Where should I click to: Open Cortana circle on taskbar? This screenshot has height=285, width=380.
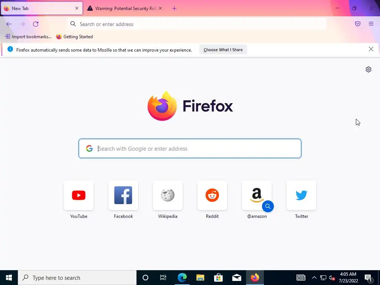point(145,278)
